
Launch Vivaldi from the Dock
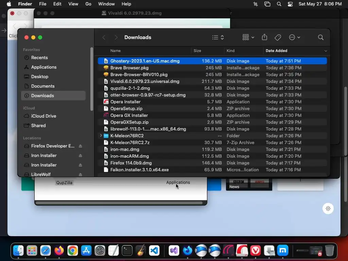pos(256,250)
